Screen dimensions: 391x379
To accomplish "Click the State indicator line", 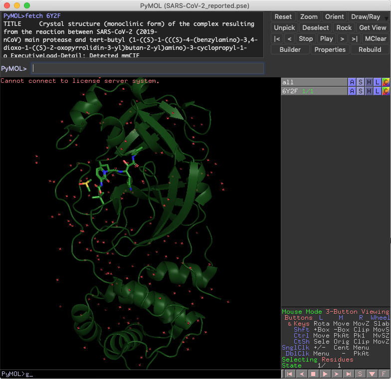I will 311,365.
